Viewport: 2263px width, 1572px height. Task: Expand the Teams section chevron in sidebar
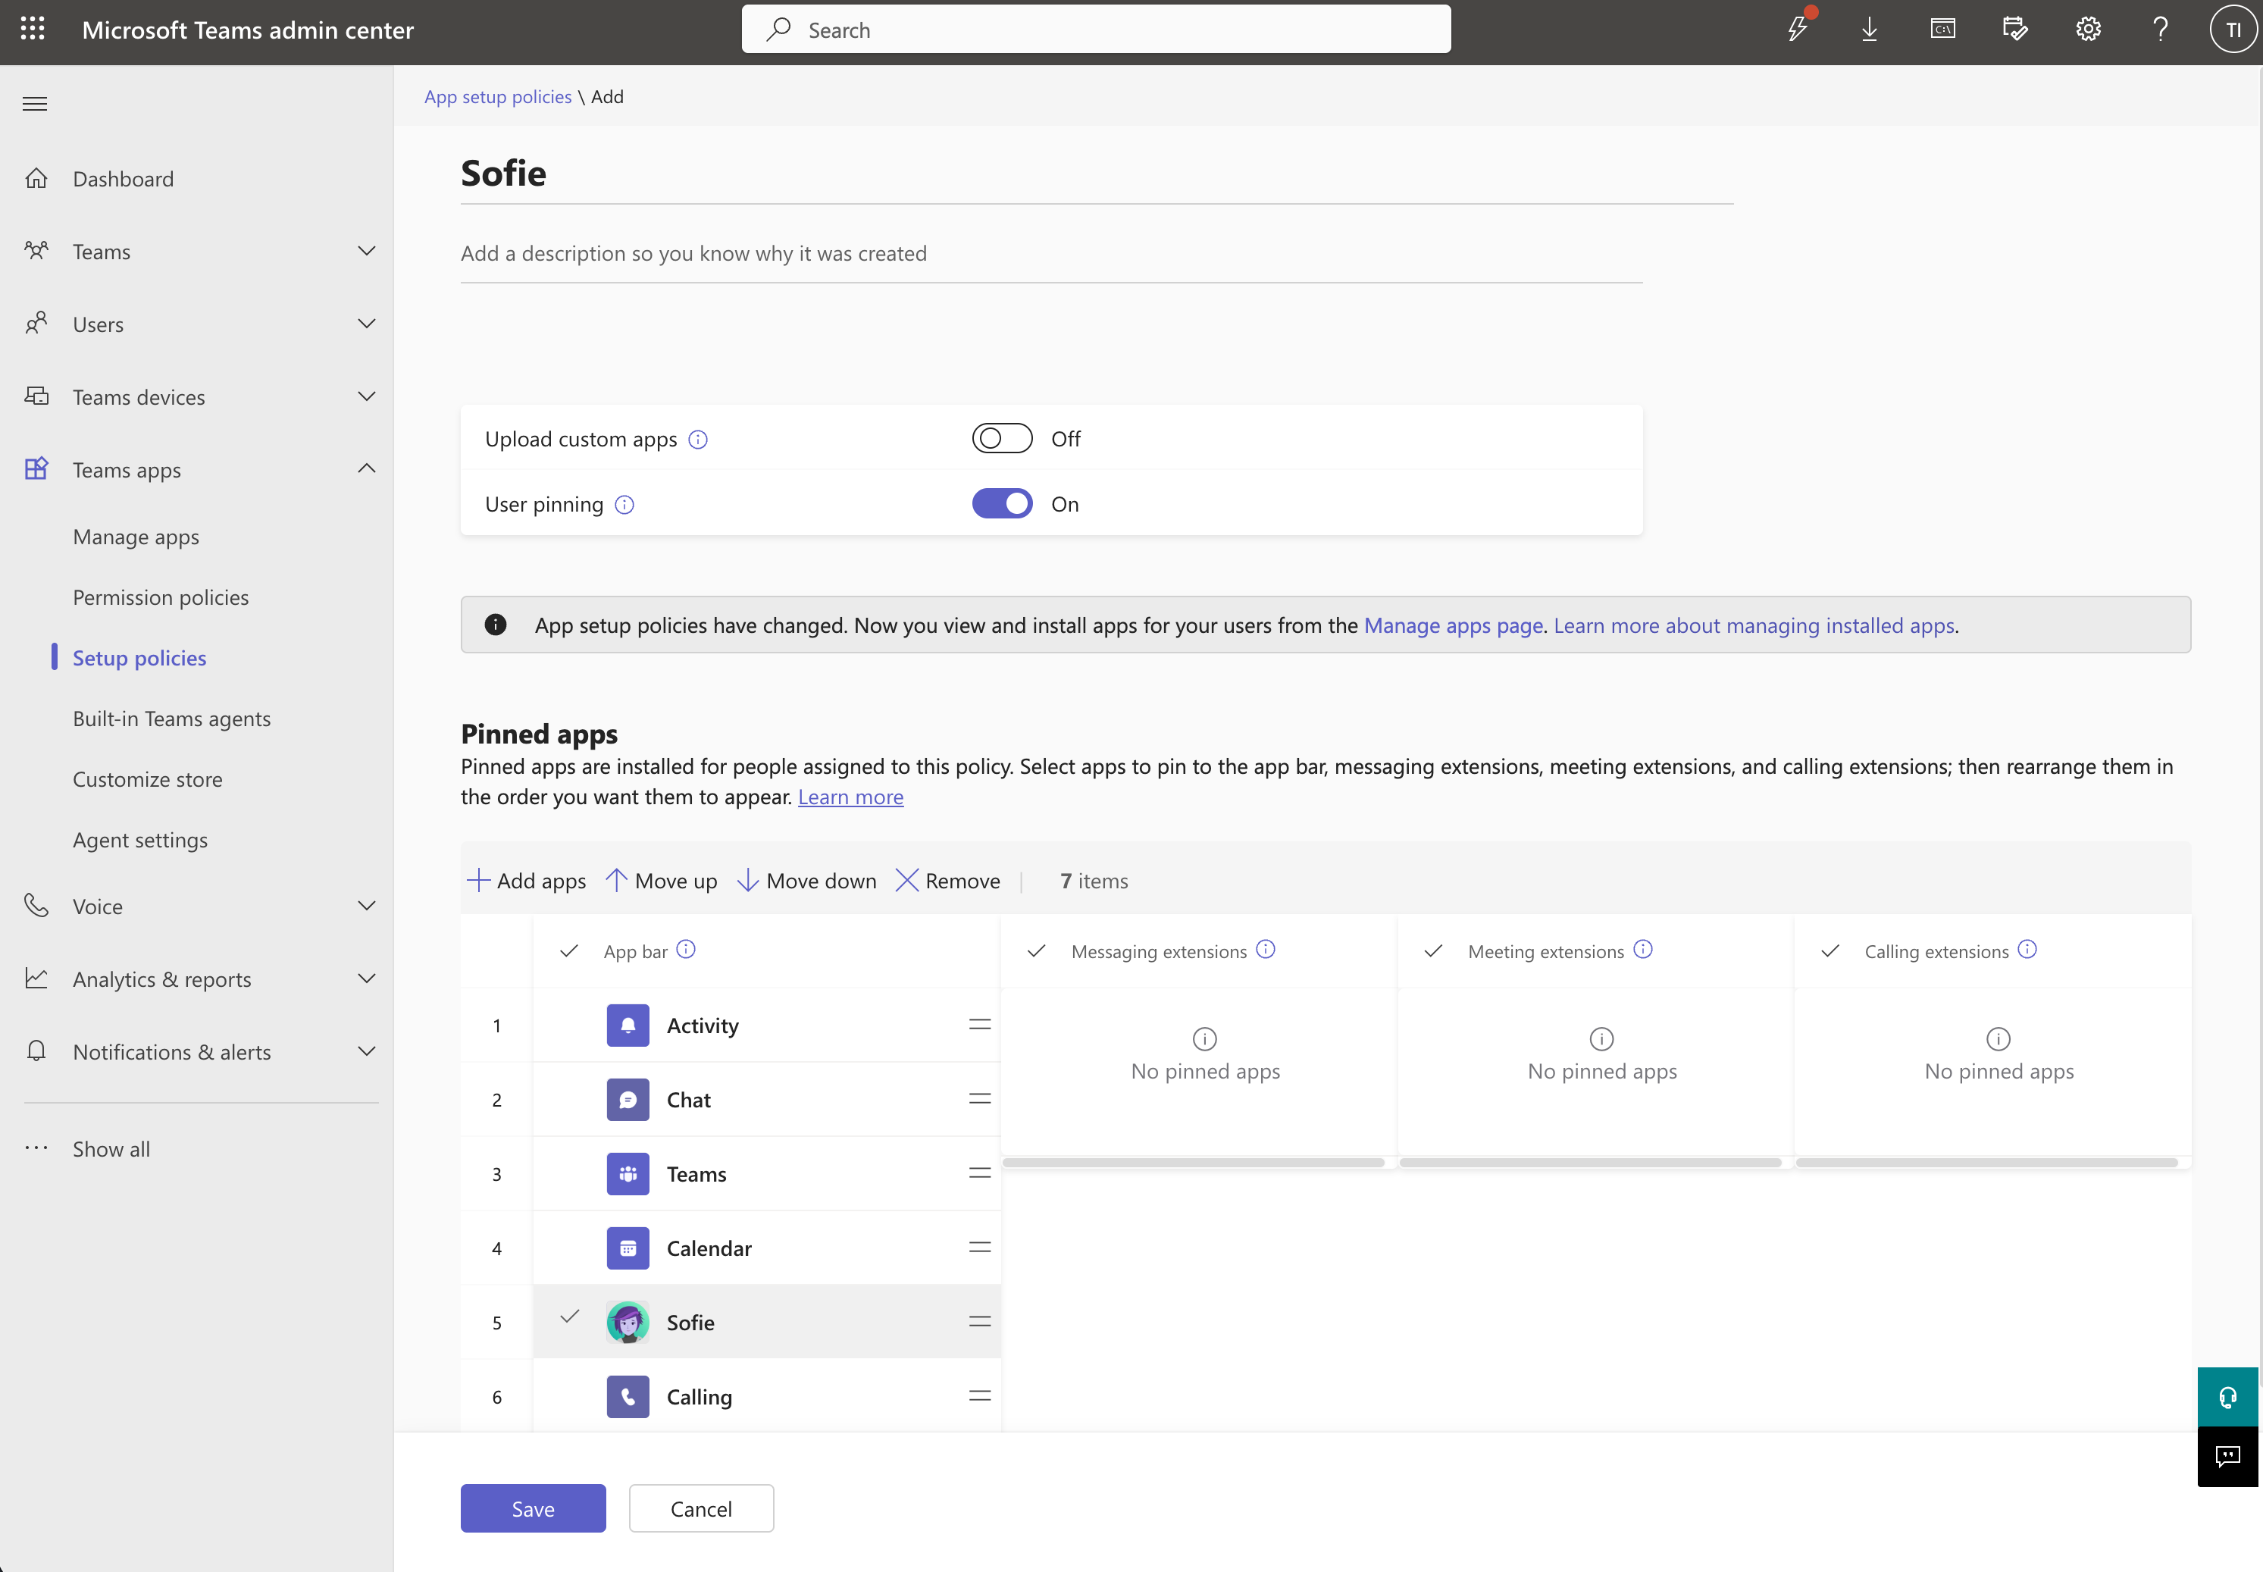coord(366,251)
